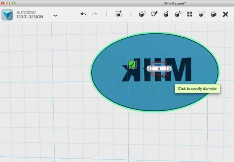Open the Autodesk 123D Design logo menu
The image size is (234, 162).
click(7, 15)
